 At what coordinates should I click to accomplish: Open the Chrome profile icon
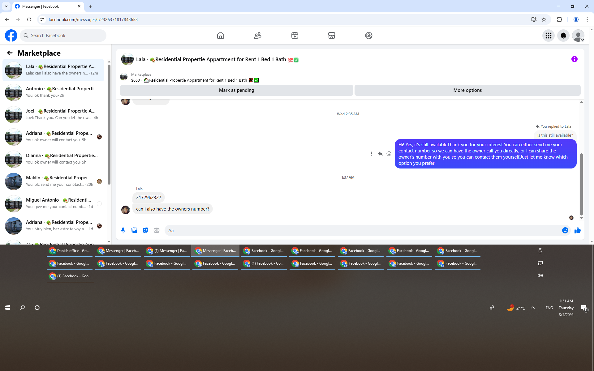pyautogui.click(x=576, y=19)
